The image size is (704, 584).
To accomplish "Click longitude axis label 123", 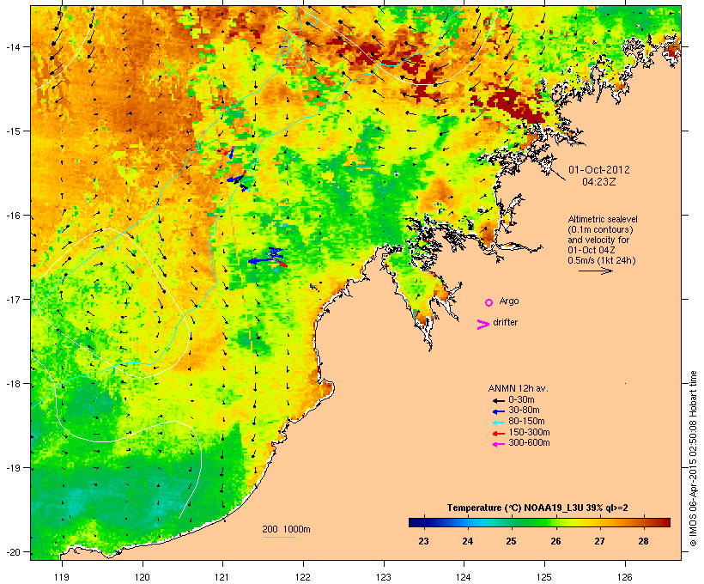I will point(384,577).
